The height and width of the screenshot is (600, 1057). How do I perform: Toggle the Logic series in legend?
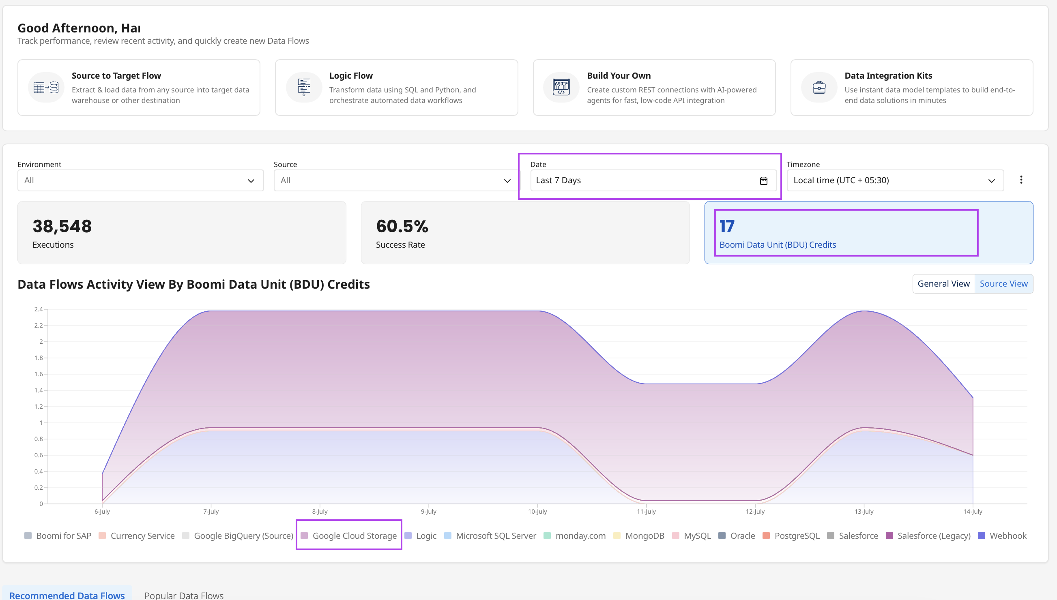(x=420, y=535)
